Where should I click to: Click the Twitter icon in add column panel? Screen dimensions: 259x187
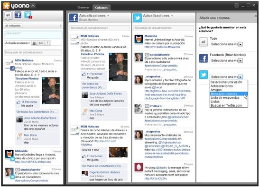203,75
